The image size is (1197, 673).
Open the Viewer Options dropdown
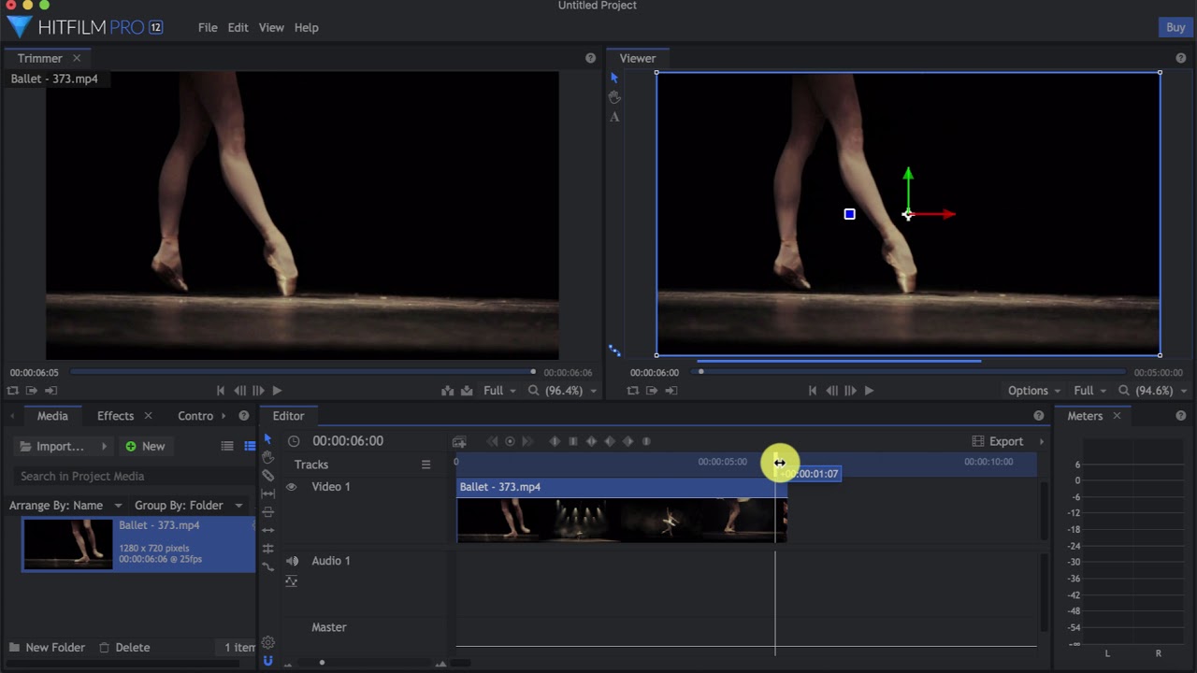tap(1033, 391)
